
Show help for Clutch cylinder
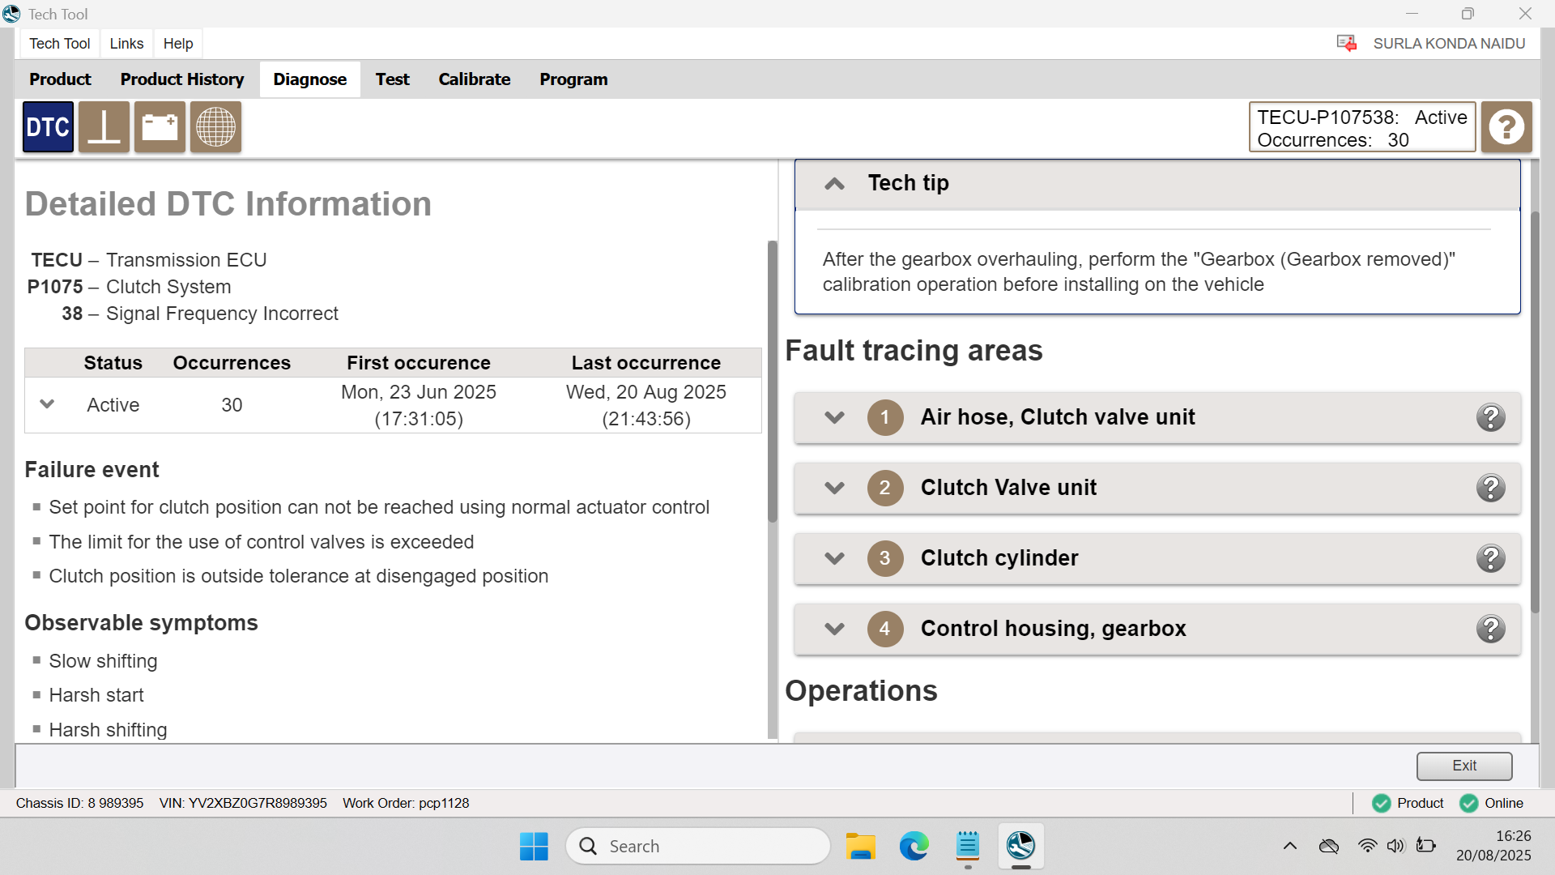click(1490, 558)
